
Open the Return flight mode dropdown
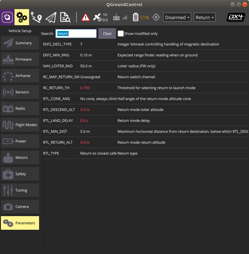click(x=204, y=17)
